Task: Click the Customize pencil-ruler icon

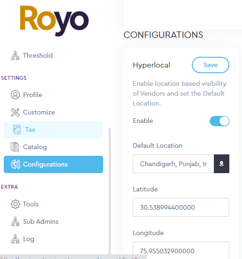Action: [x=15, y=112]
